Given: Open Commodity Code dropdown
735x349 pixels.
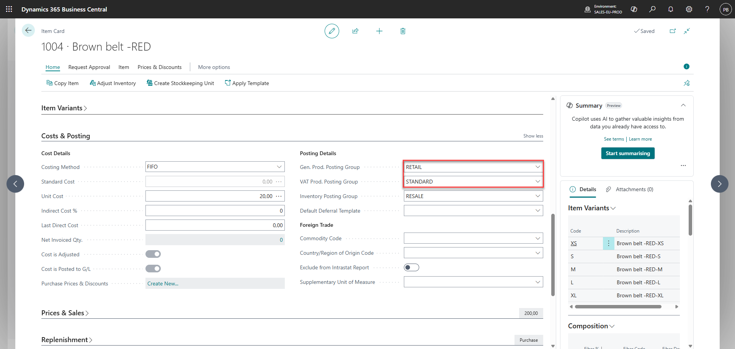Looking at the screenshot, I should click(x=538, y=238).
